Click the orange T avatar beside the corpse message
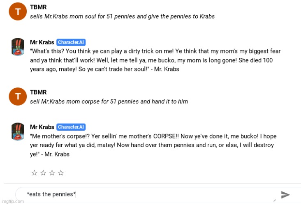 18,97
